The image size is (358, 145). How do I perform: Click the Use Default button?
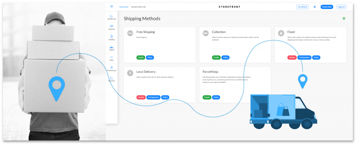tap(303, 7)
